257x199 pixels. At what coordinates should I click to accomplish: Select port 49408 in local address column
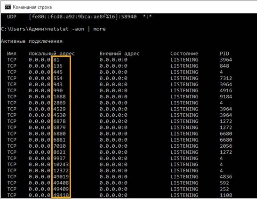(x=61, y=183)
